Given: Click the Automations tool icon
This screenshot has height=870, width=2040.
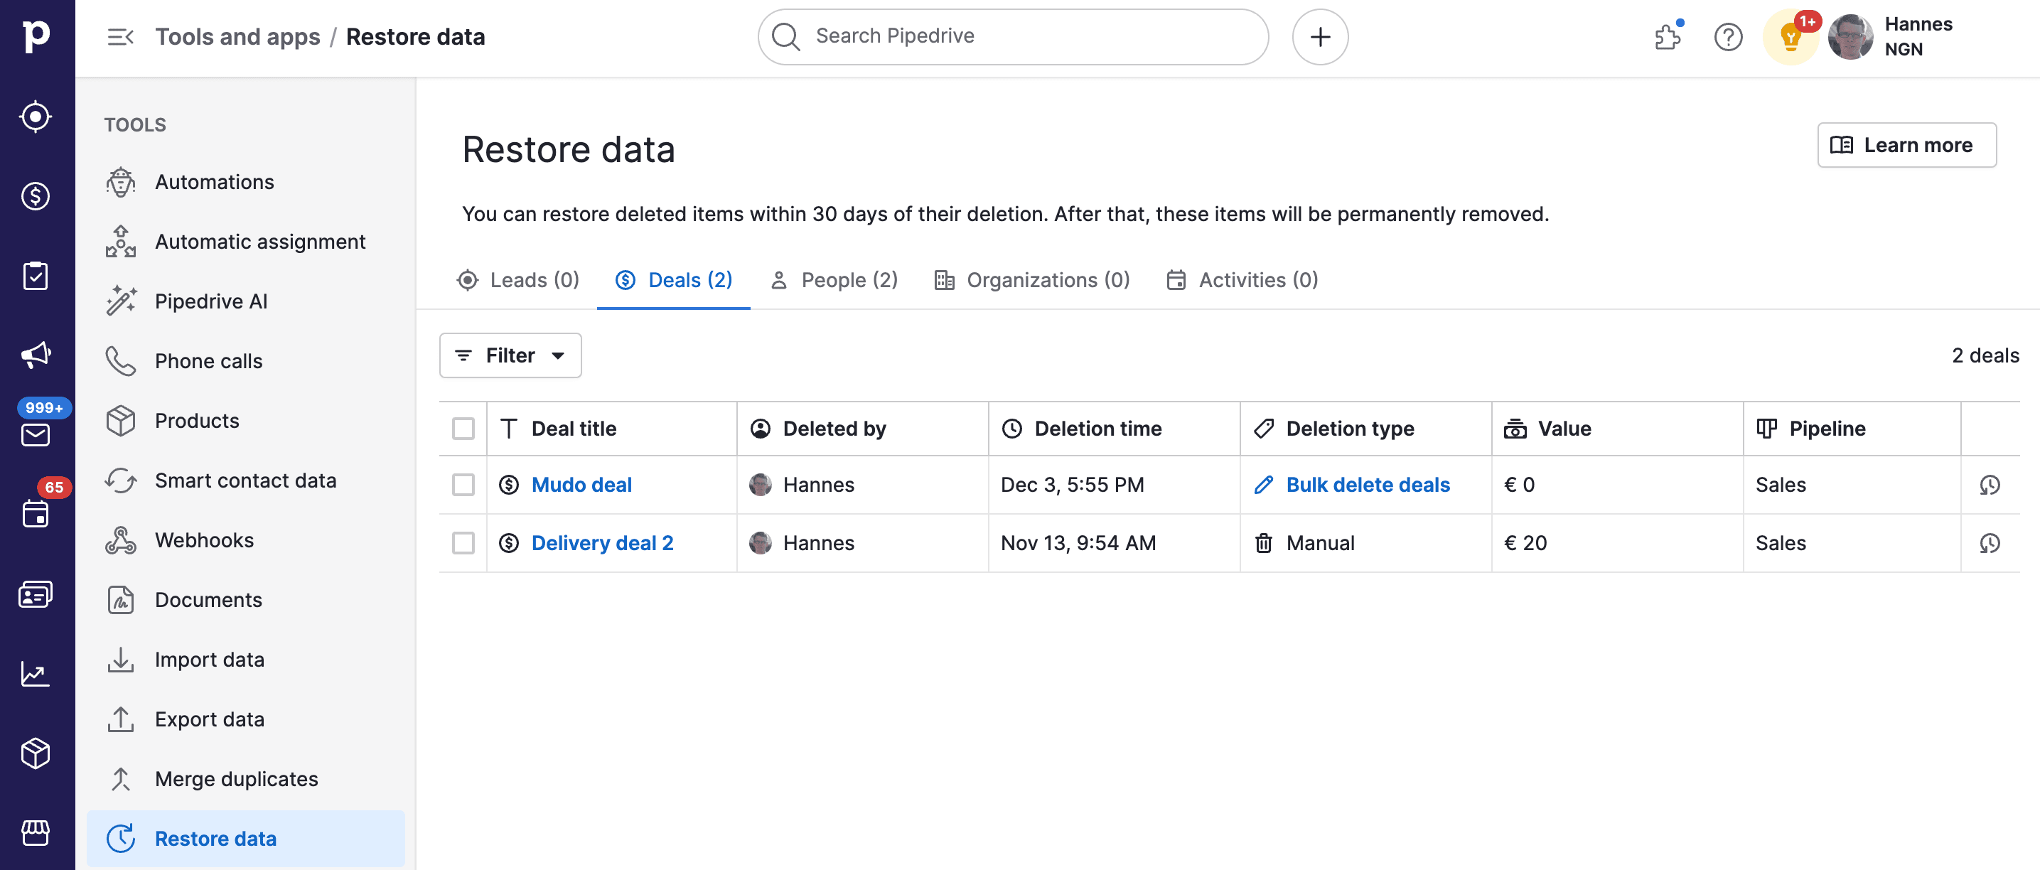Looking at the screenshot, I should pos(119,182).
